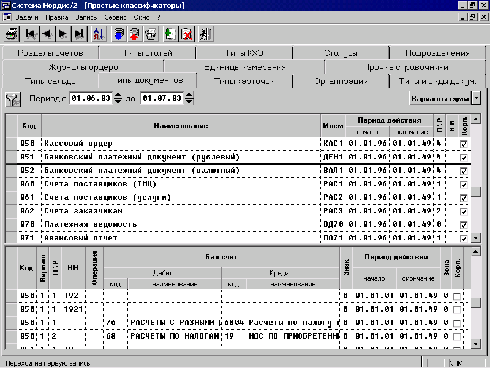Expand the Варианты сумм dropdown arrow
490x368 pixels.
(x=476, y=98)
